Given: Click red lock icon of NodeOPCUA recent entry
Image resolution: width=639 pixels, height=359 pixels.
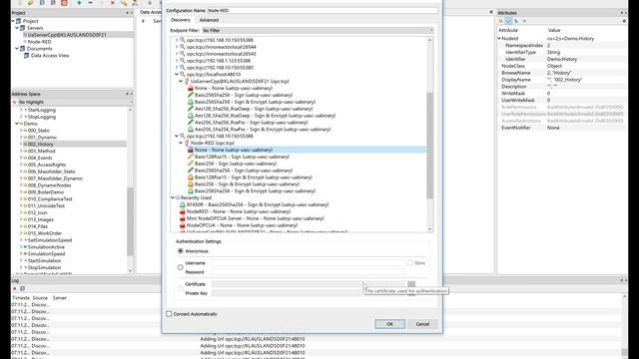Looking at the screenshot, I should pyautogui.click(x=183, y=225).
